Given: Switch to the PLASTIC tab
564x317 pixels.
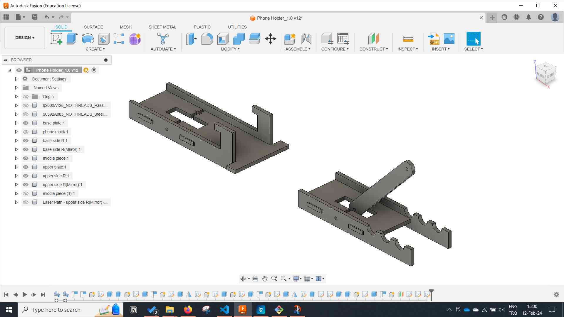Looking at the screenshot, I should (202, 27).
